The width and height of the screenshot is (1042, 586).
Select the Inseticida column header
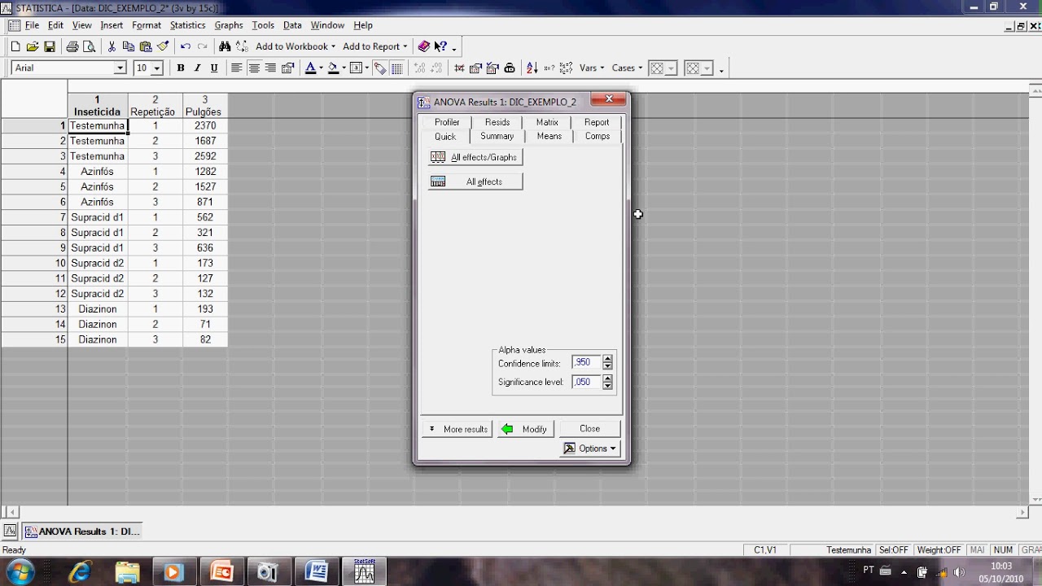click(97, 106)
